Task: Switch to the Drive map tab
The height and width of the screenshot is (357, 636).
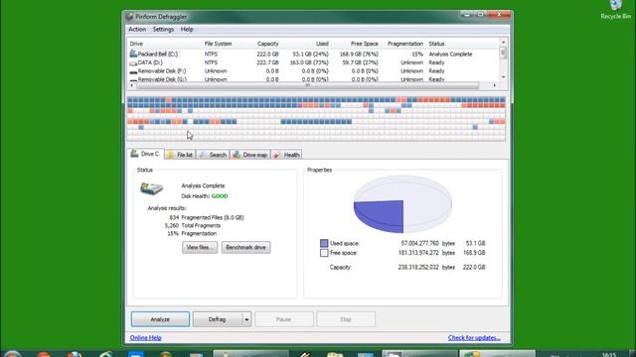Action: (x=250, y=155)
